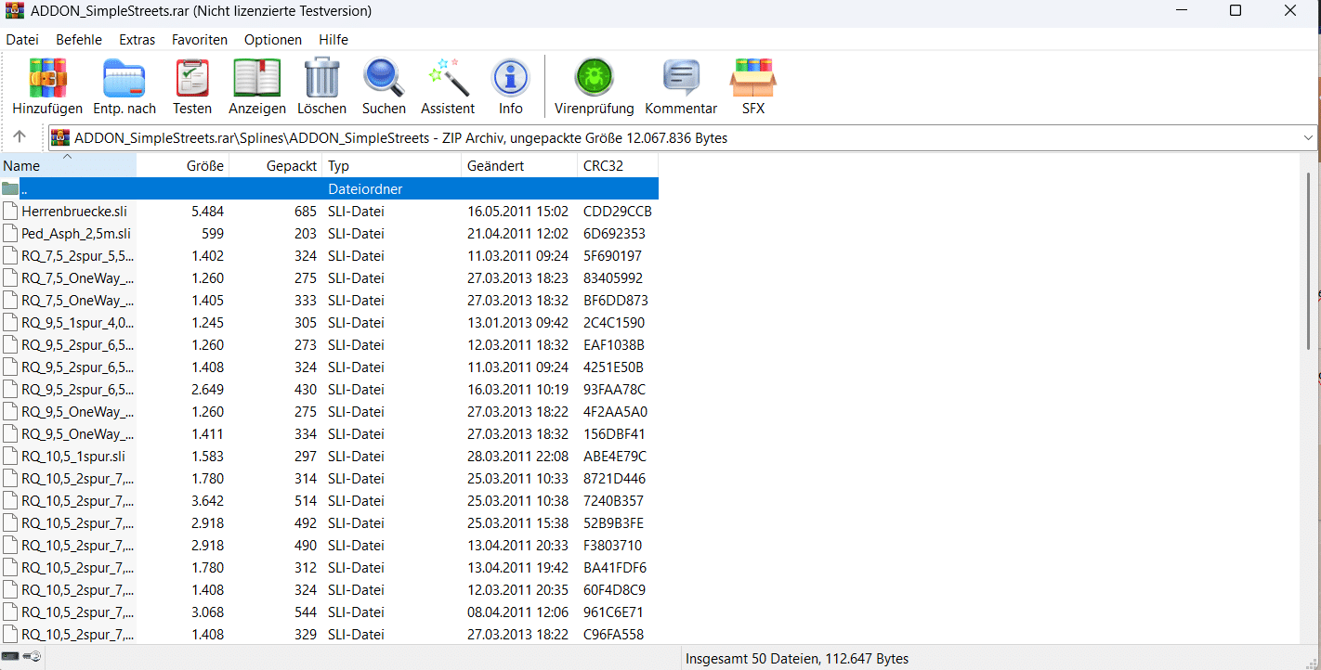Viewport: 1321px width, 670px height.
Task: Open Suchen search tool
Action: coord(384,79)
